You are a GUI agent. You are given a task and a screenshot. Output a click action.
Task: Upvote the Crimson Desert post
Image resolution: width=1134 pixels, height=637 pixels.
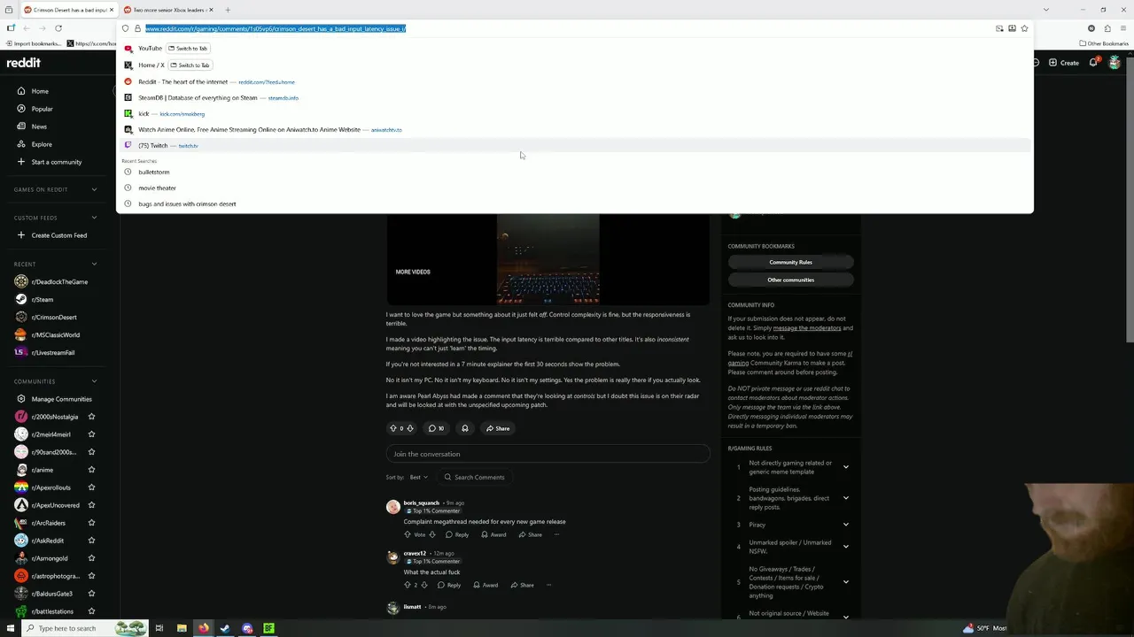393,428
